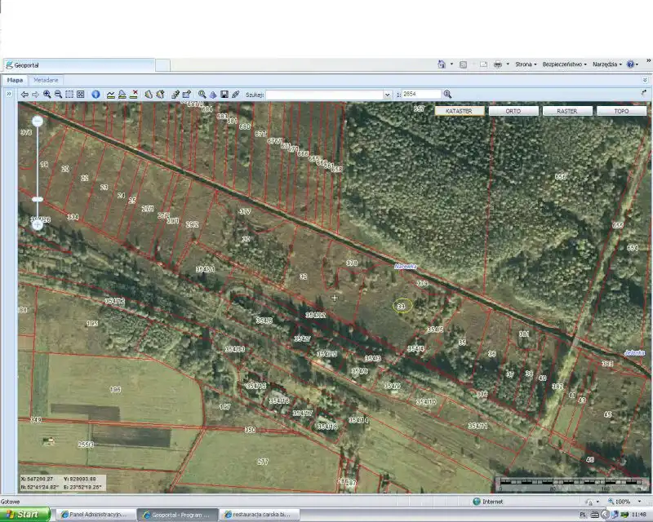Viewport: 653px width, 522px height.
Task: Toggle the TOPO map layer
Action: point(621,111)
